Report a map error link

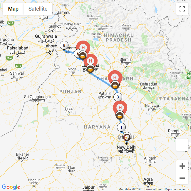(x=177, y=189)
